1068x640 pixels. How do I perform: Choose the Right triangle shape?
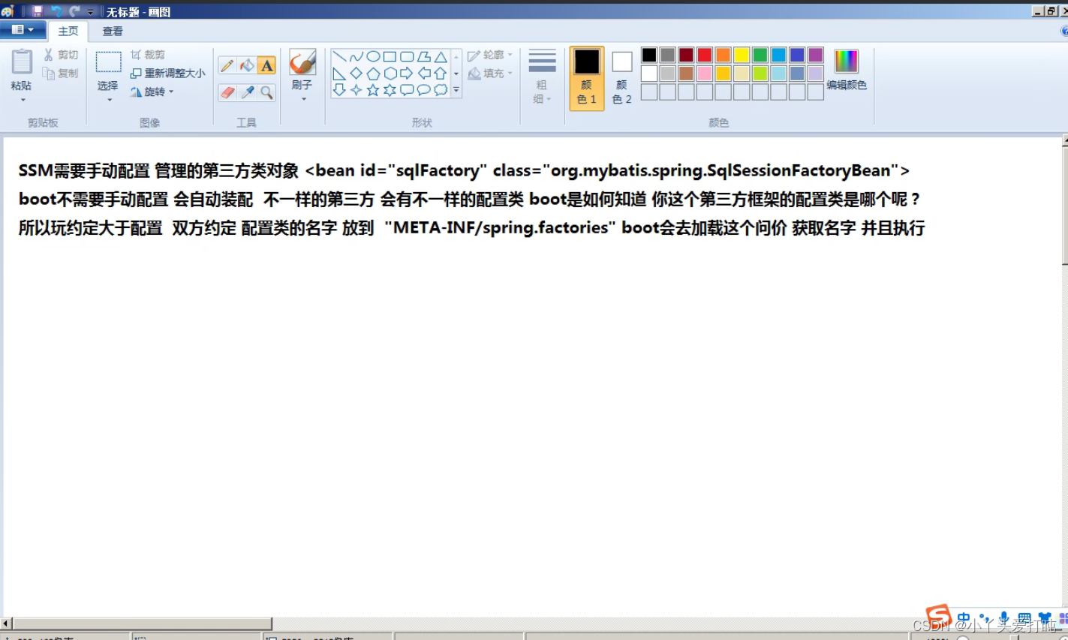(x=339, y=74)
